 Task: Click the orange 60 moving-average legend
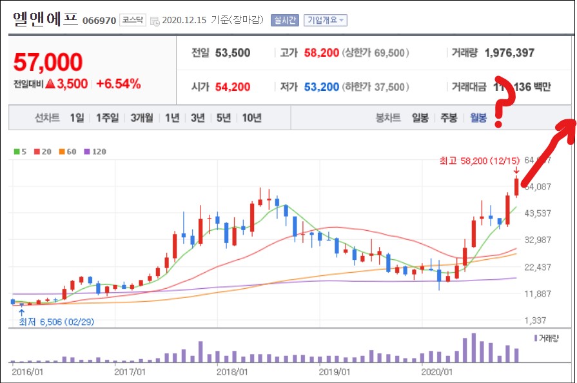click(68, 152)
